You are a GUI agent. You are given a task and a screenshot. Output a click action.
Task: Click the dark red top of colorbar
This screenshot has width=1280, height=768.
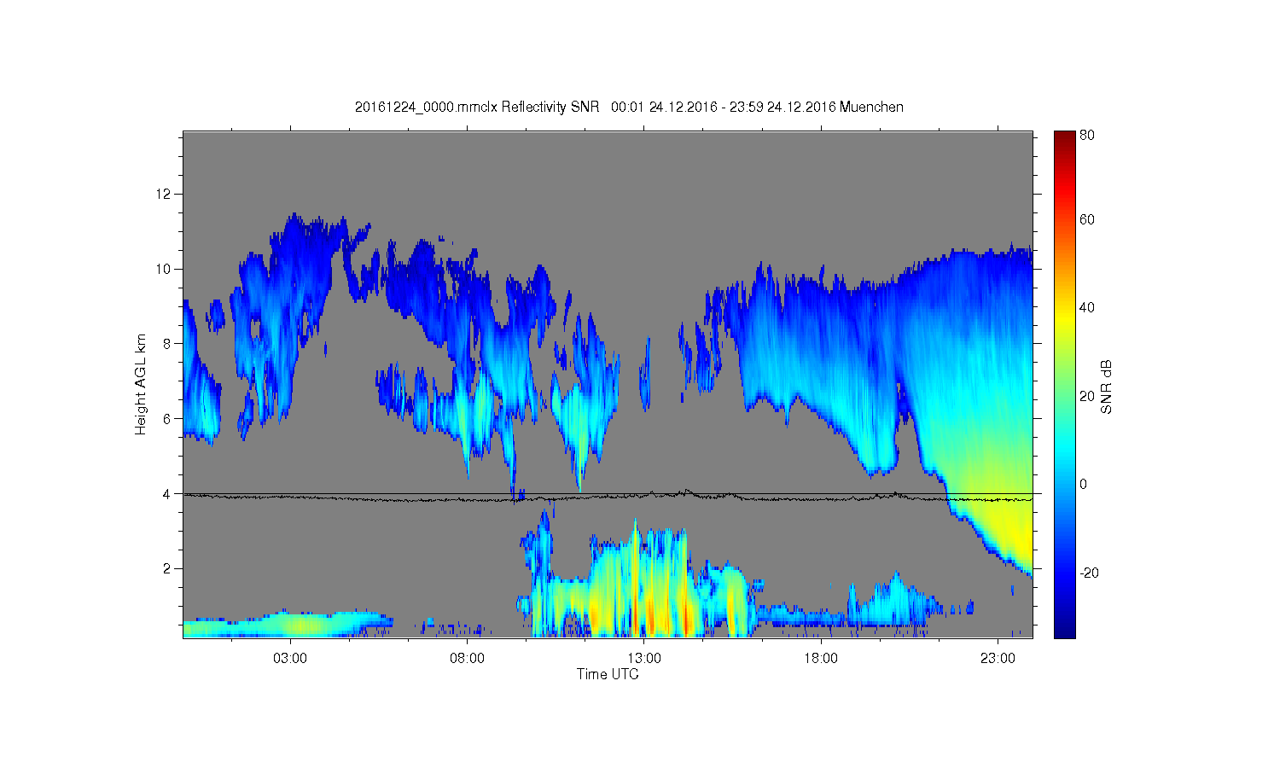(x=1064, y=138)
